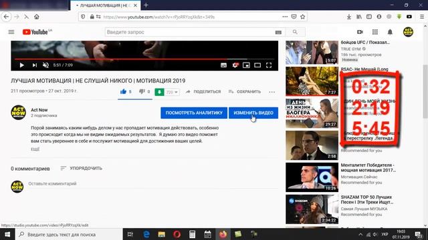Viewport: 428px width, 240px height.
Task: Select the ЛУЧШАЯ МОТИВАЦИЯ browser tab
Action: tap(106, 5)
